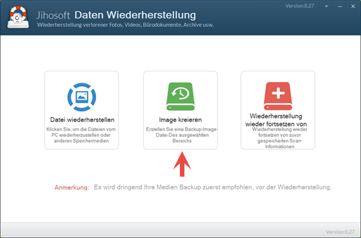Click the Medien Backup recommendation note text
361x238 pixels.
213,188
